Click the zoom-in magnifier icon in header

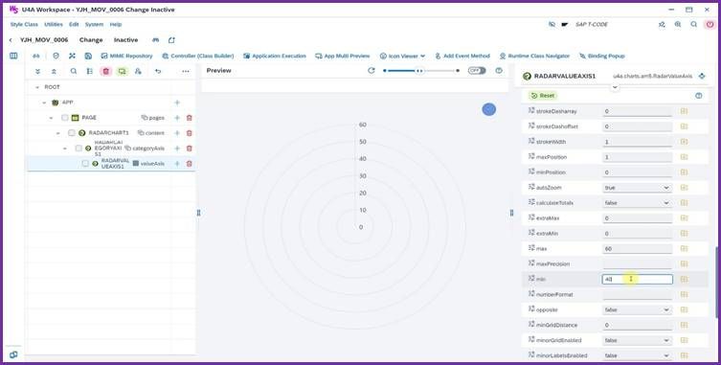678,24
